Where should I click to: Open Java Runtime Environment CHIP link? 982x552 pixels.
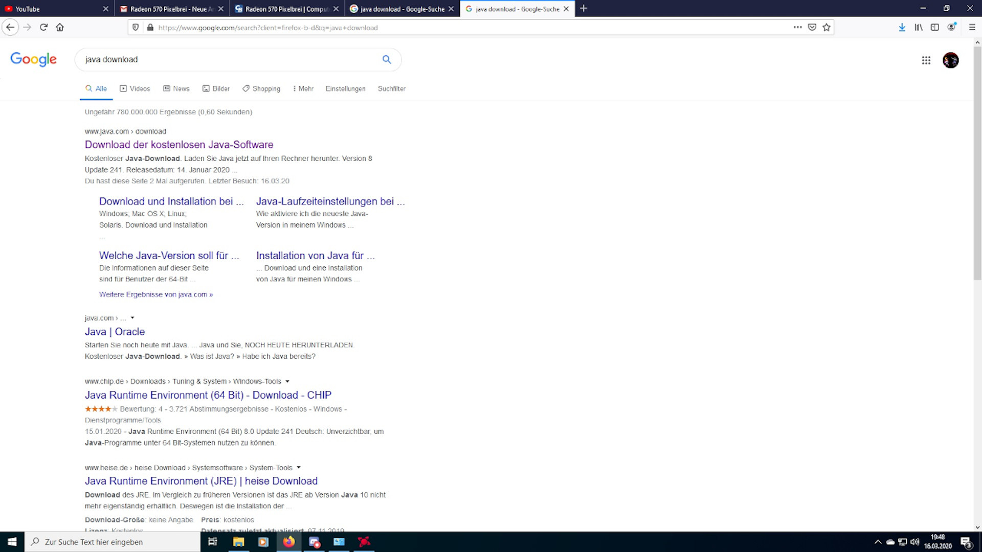(208, 395)
